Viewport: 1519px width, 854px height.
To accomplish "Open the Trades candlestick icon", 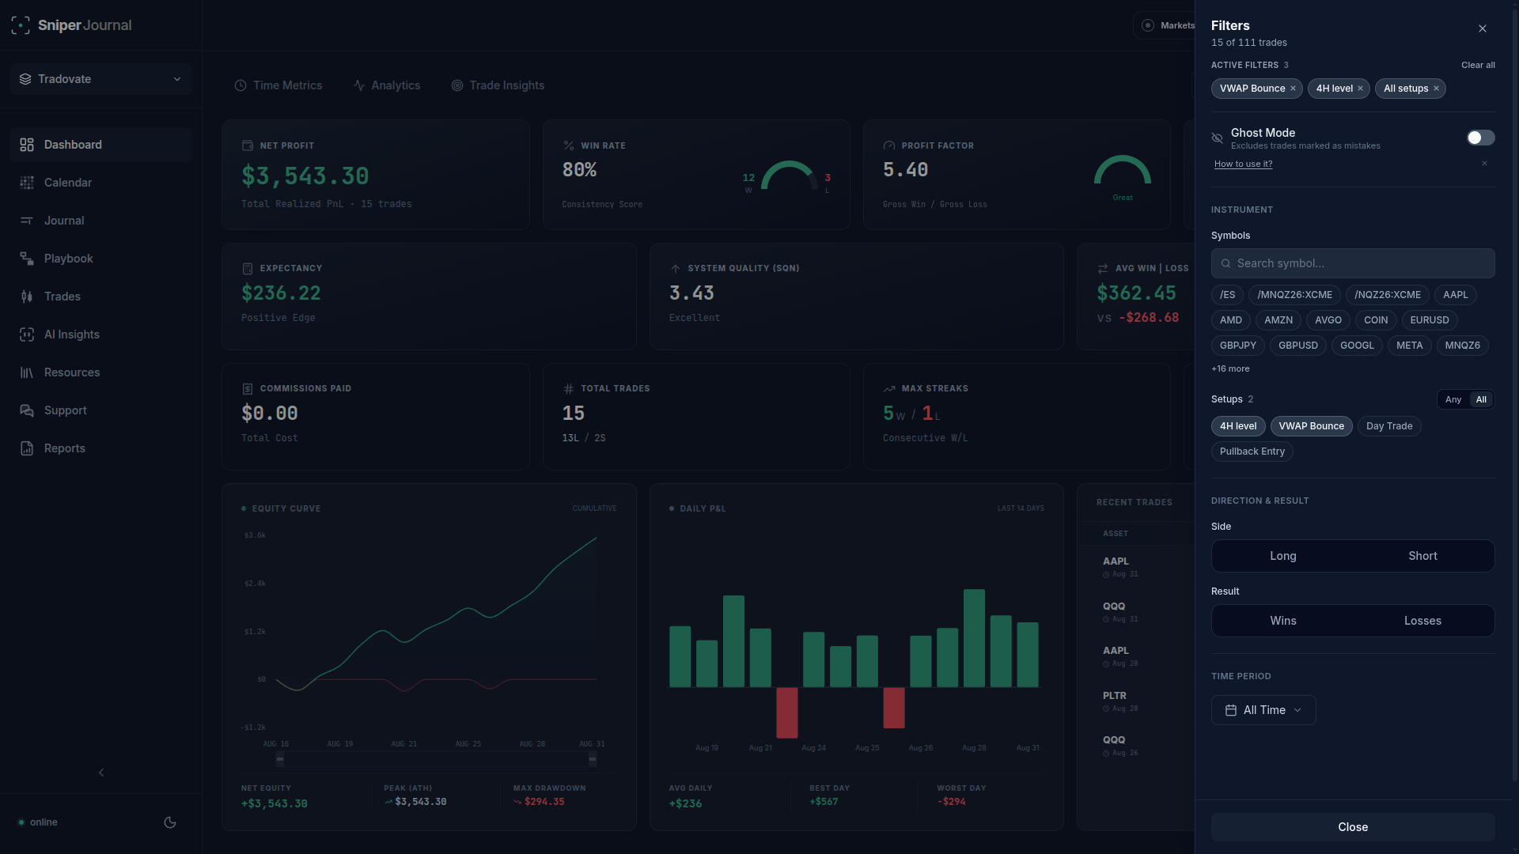I will 27,297.
